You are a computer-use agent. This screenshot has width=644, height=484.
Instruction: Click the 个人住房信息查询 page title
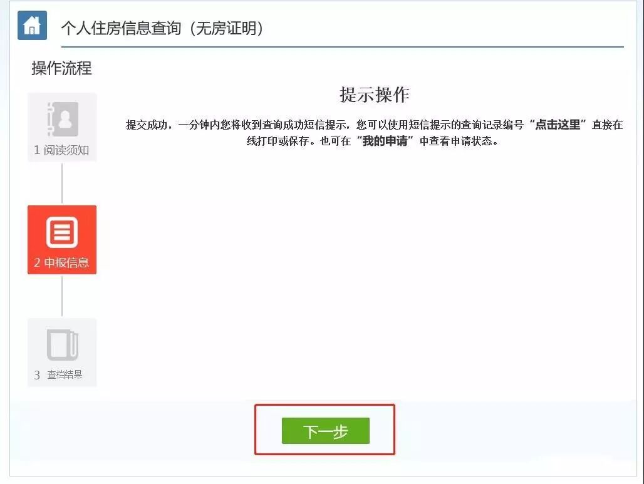pyautogui.click(x=121, y=28)
